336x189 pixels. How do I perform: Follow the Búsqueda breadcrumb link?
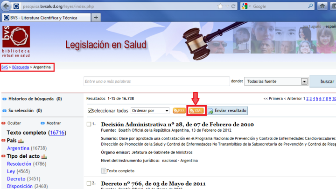(x=21, y=67)
